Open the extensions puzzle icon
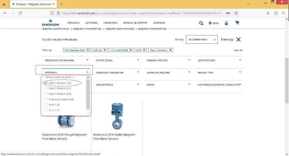The height and width of the screenshot is (156, 289). pos(276,13)
